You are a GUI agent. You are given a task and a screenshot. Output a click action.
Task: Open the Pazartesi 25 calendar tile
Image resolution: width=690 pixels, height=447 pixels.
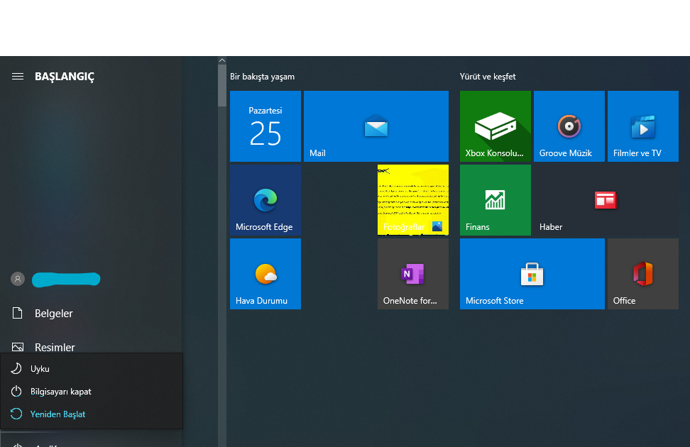[265, 126]
